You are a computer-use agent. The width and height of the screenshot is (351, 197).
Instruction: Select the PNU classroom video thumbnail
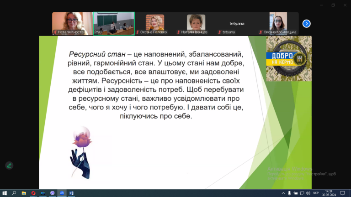(x=114, y=23)
